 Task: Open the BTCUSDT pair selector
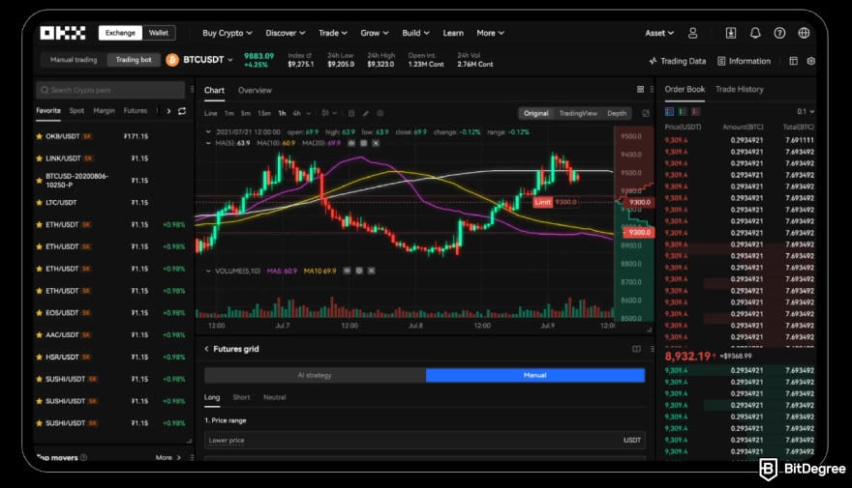point(207,60)
